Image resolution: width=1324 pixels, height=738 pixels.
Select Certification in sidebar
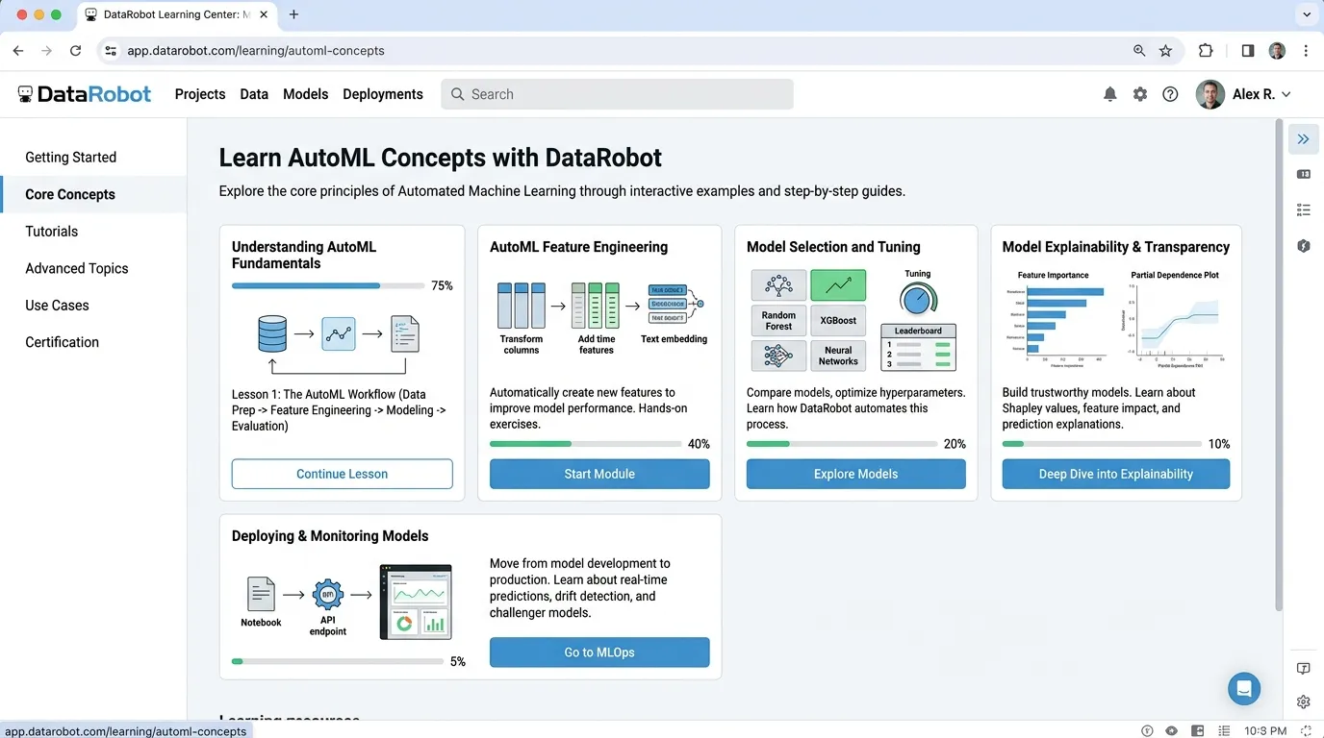point(93,342)
